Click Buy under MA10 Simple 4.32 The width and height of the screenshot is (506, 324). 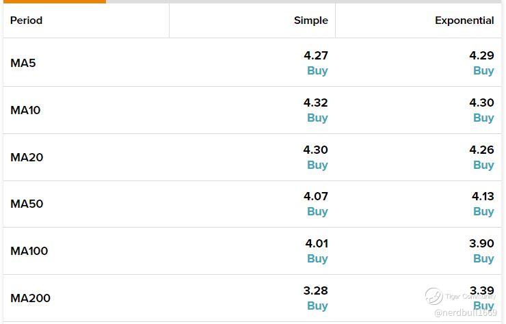(317, 118)
